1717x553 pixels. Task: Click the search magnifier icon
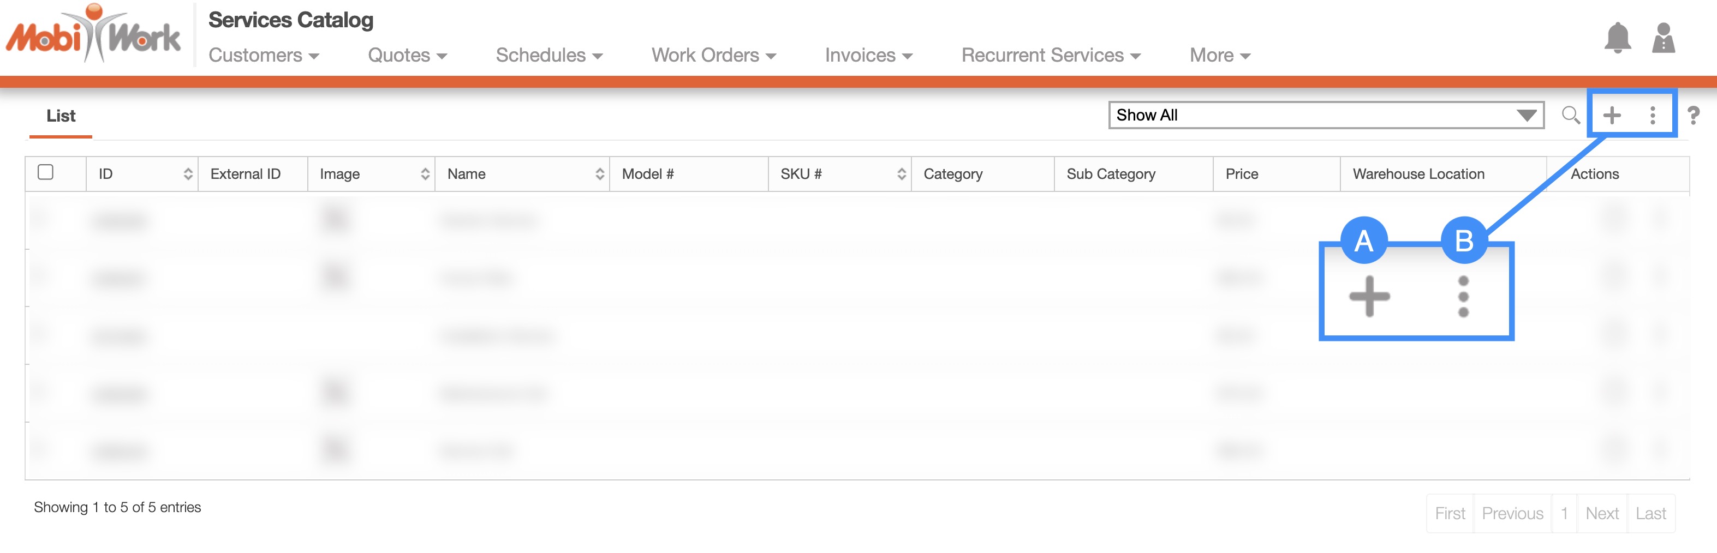(1570, 115)
